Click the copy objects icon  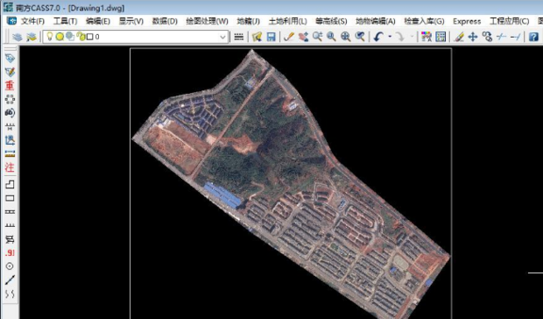tap(487, 37)
